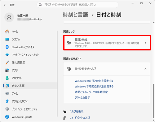Open Windows で時間の形式を変更する link
155x122 pixels.
tap(94, 87)
